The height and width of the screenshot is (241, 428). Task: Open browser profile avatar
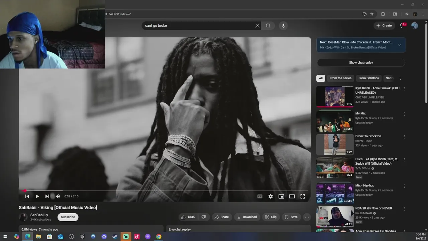click(x=415, y=14)
